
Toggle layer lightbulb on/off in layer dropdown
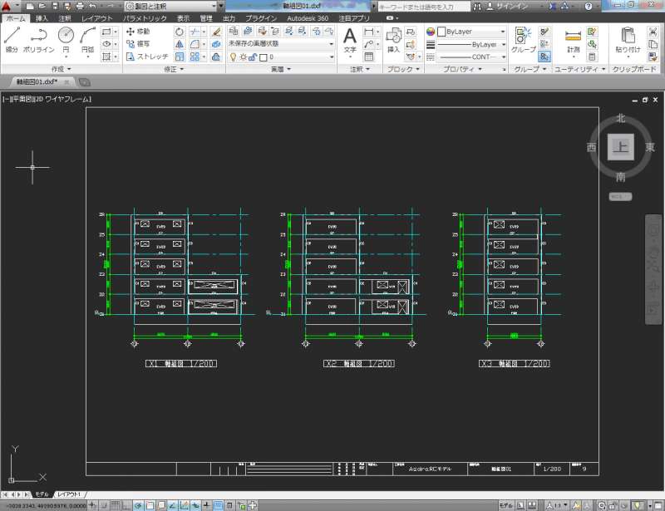234,57
